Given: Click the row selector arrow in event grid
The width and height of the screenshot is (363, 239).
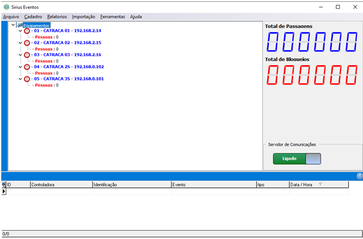Looking at the screenshot, I should coord(4,191).
